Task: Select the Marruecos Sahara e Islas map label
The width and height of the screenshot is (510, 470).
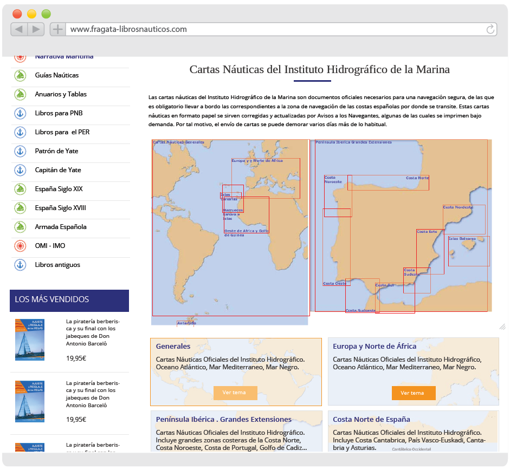Action: pos(233,214)
